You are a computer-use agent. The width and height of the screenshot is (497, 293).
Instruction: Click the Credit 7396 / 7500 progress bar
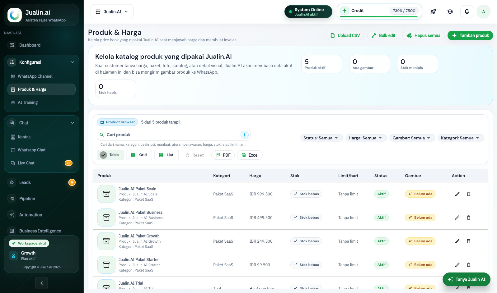(x=379, y=16)
